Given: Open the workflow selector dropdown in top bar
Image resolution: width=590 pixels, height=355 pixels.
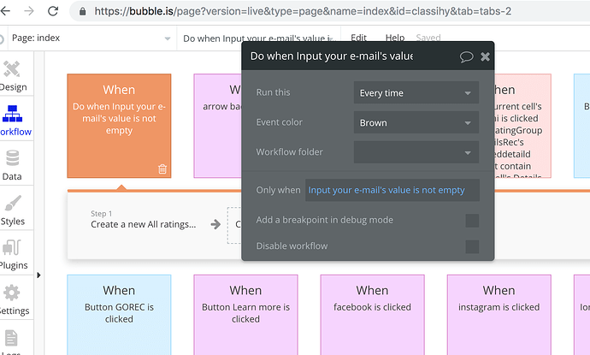Looking at the screenshot, I should tap(259, 38).
